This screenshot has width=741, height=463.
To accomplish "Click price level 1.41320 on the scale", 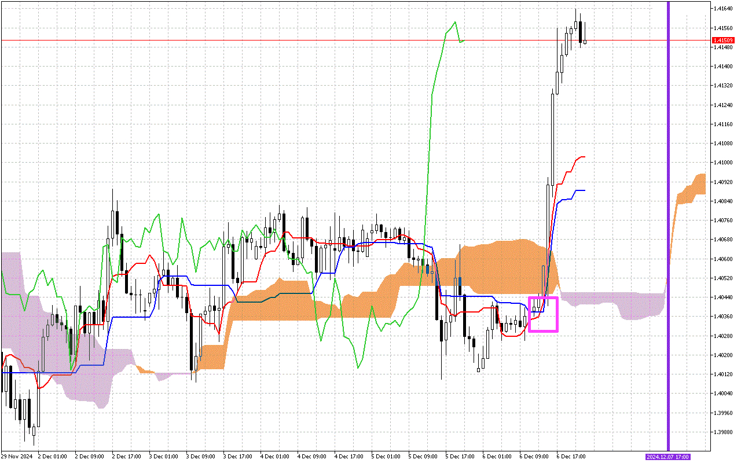I will [723, 86].
